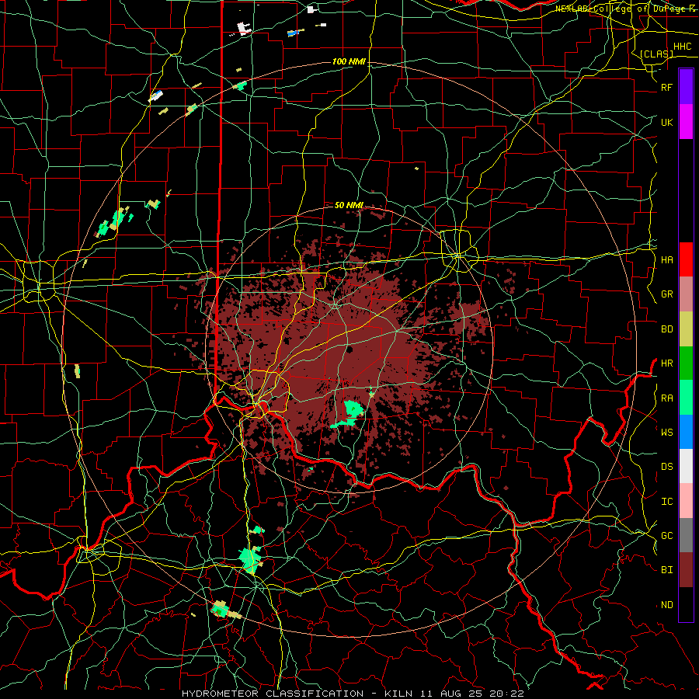The image size is (699, 699).
Task: Pick the RA light green legend swatch
Action: click(686, 398)
